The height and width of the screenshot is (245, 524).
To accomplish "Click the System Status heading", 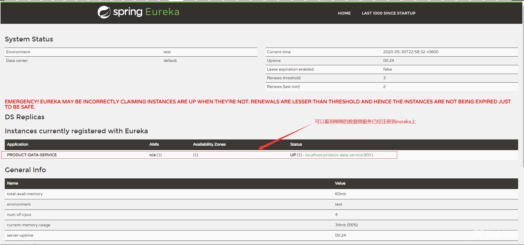I will point(29,39).
